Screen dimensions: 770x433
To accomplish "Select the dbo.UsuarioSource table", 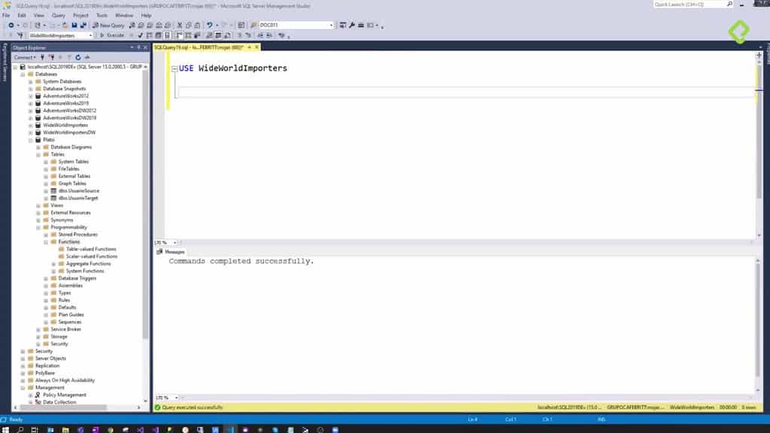I will pos(78,191).
